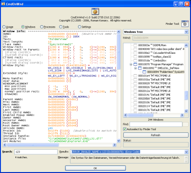Select tree row 00020106 "Default IME"
The image size is (191, 173).
154,102
